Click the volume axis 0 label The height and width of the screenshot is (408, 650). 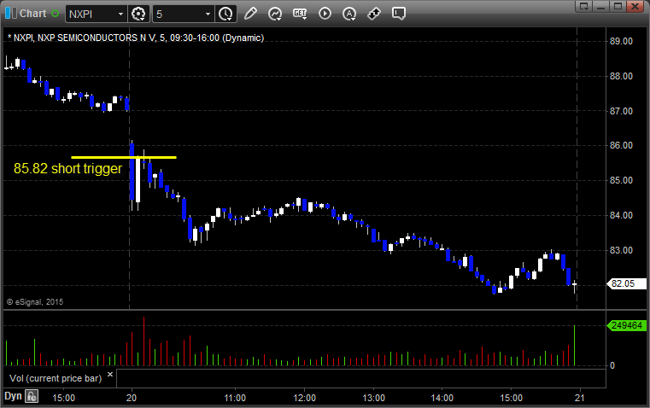click(612, 366)
